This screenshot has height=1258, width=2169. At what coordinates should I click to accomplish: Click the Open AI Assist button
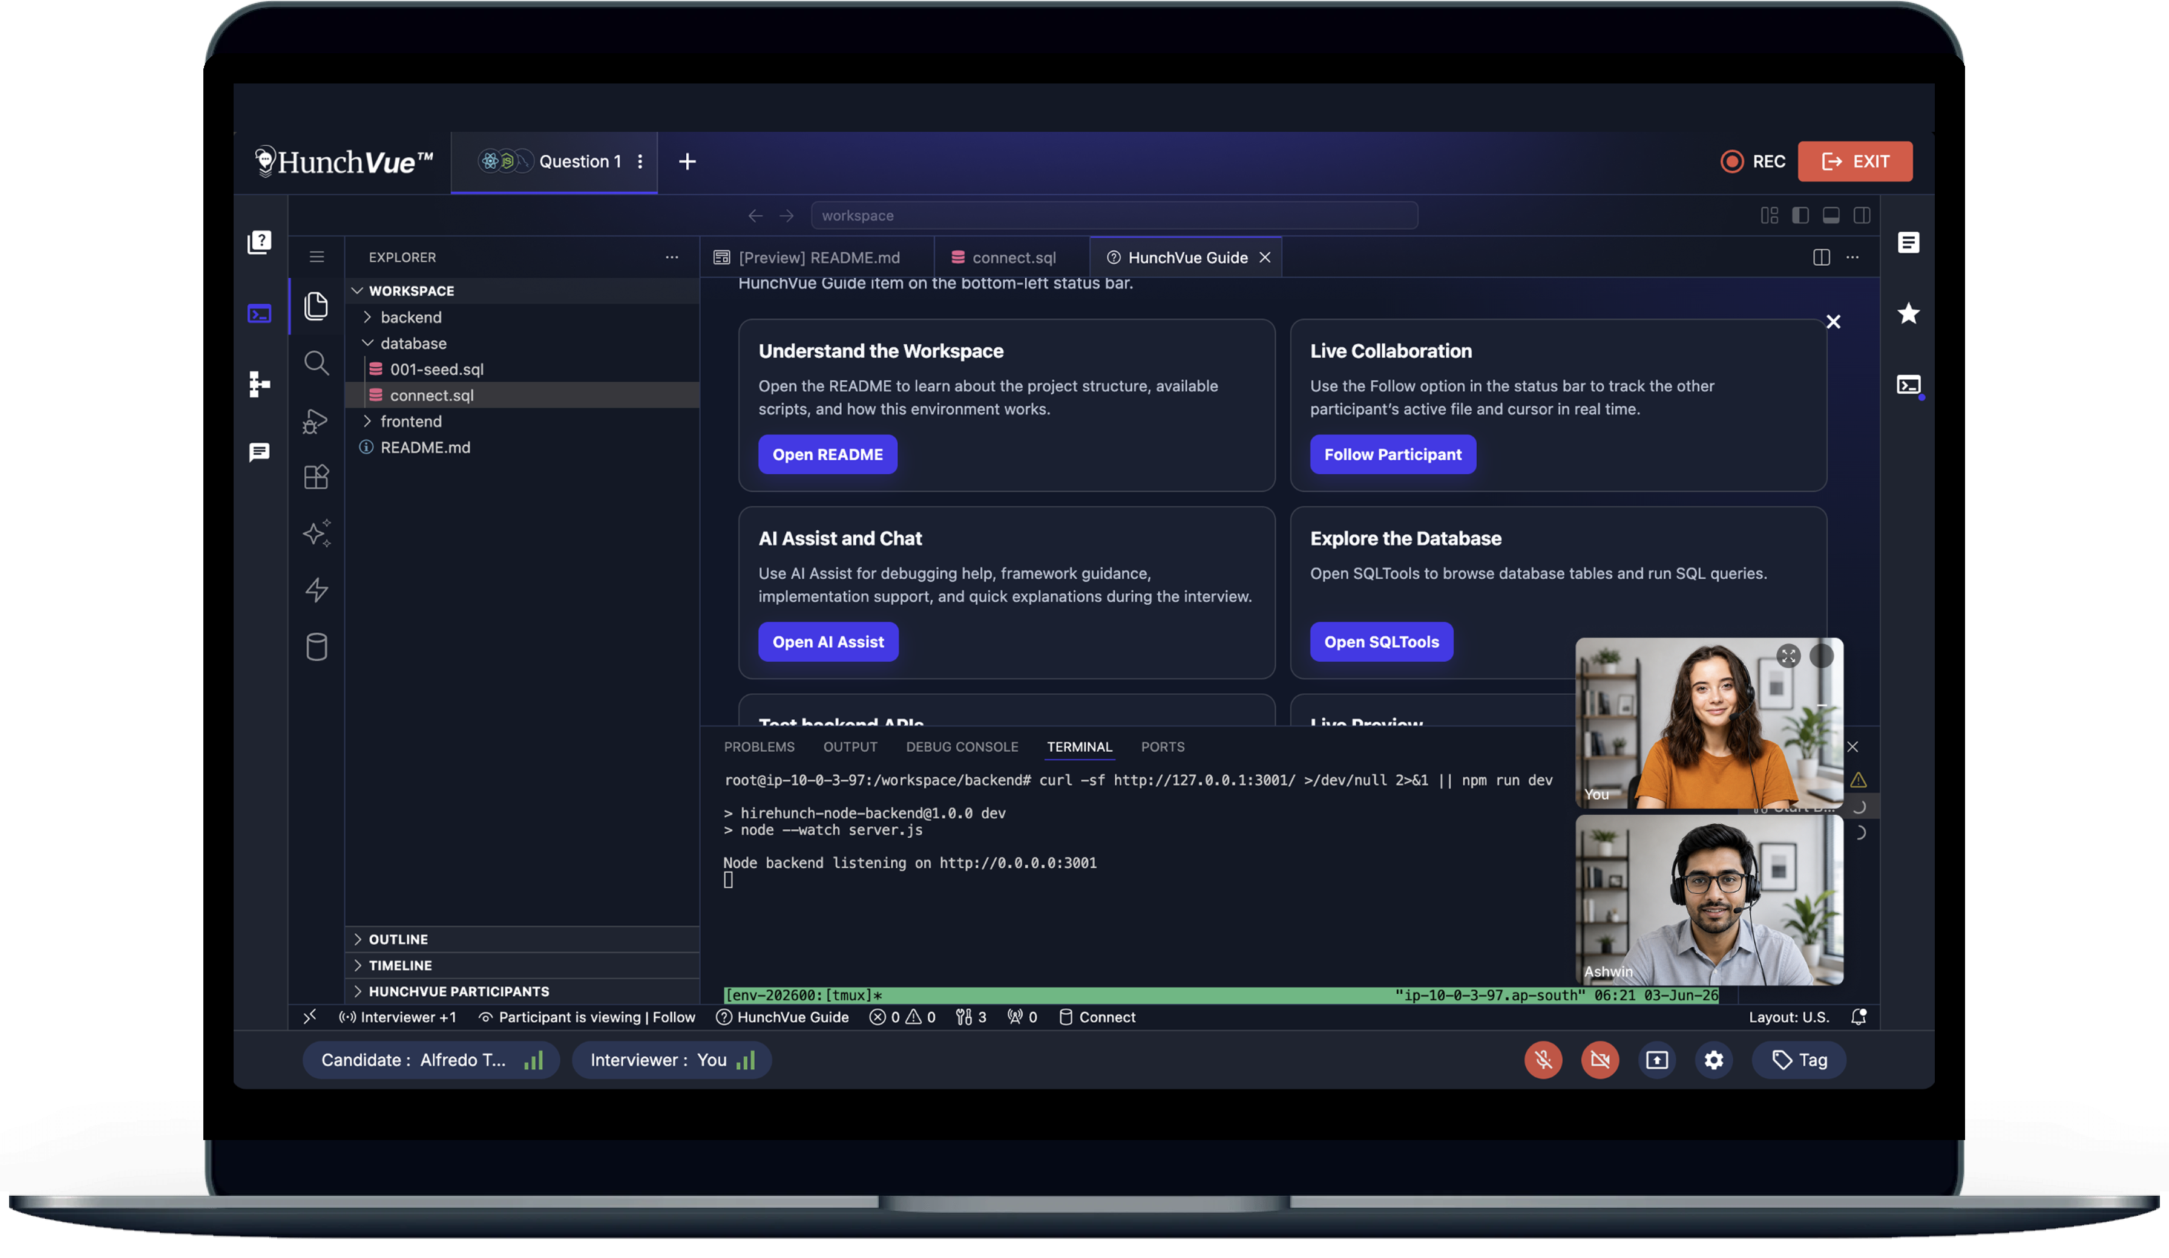[x=827, y=641]
